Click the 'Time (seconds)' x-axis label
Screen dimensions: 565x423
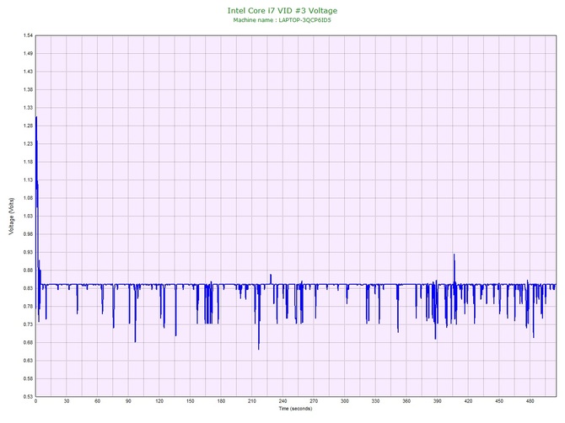(x=295, y=409)
